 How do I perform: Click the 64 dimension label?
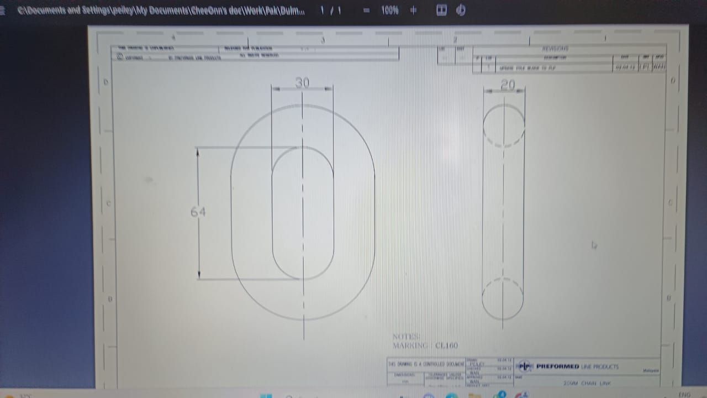198,212
